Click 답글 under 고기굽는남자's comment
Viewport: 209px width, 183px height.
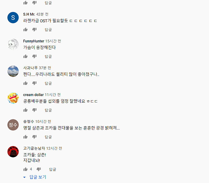53,169
